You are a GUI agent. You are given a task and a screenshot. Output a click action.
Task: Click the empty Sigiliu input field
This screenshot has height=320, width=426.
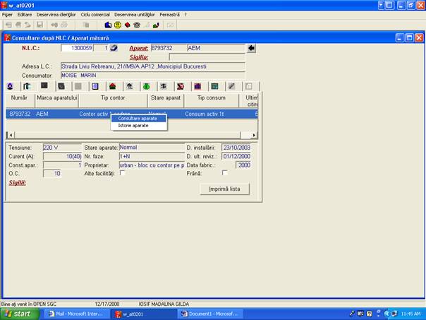coord(207,57)
